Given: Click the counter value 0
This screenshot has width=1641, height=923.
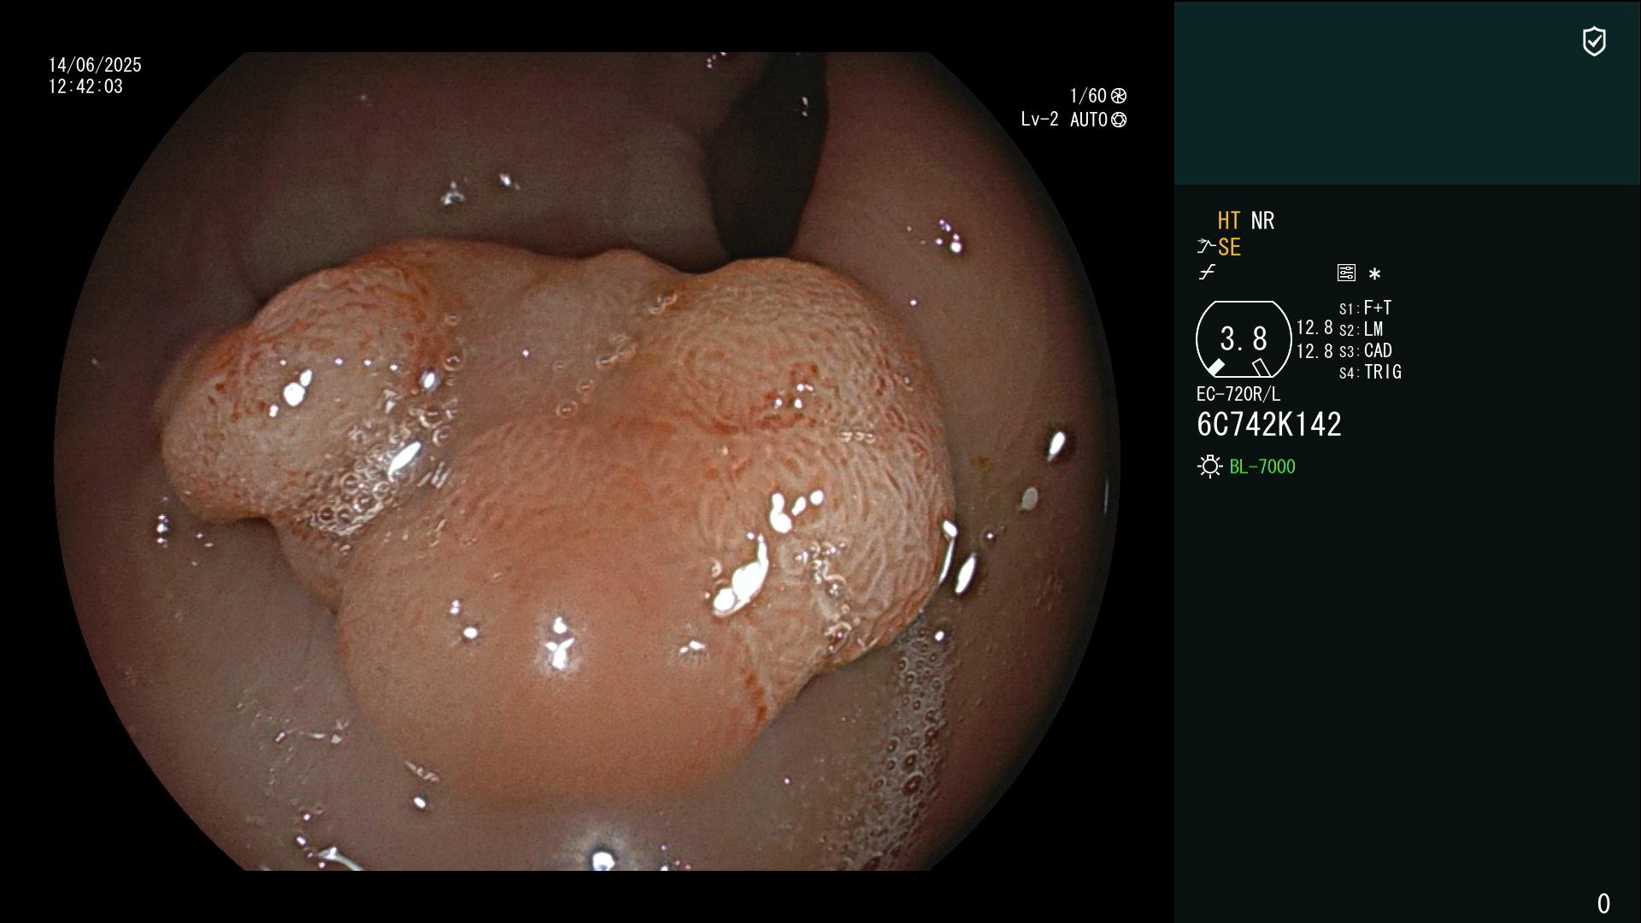Looking at the screenshot, I should tap(1603, 903).
